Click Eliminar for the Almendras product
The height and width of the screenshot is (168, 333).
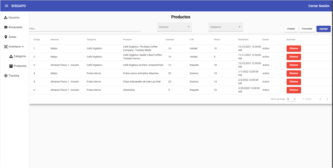[293, 90]
